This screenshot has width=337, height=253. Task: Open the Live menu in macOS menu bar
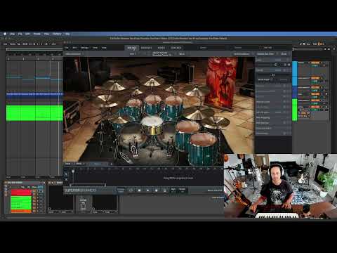coord(12,34)
